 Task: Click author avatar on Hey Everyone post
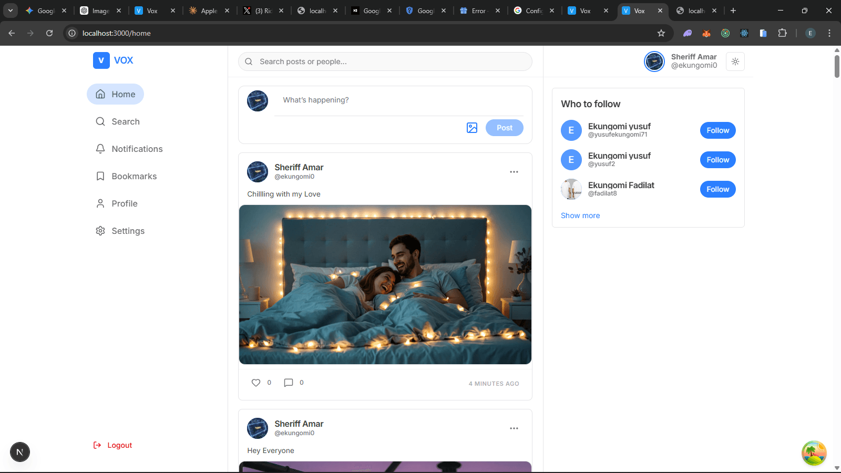tap(258, 428)
